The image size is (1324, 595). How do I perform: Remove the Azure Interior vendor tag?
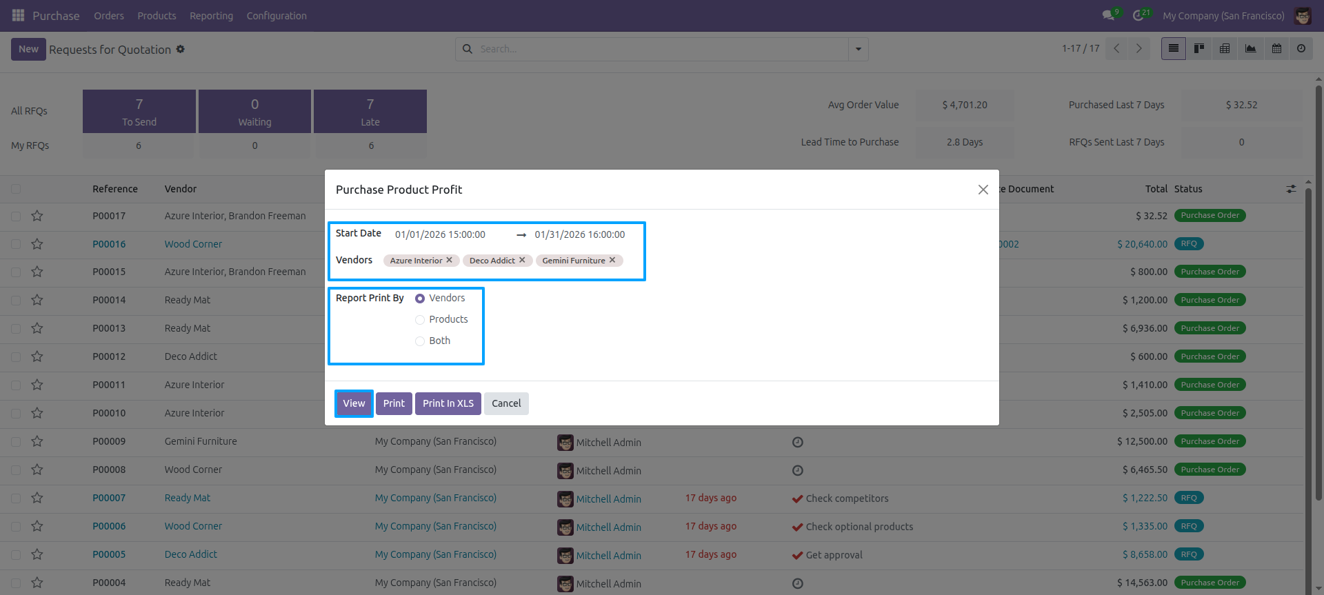coord(449,260)
